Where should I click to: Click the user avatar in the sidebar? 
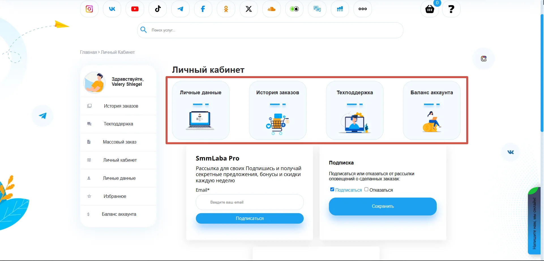pyautogui.click(x=95, y=82)
